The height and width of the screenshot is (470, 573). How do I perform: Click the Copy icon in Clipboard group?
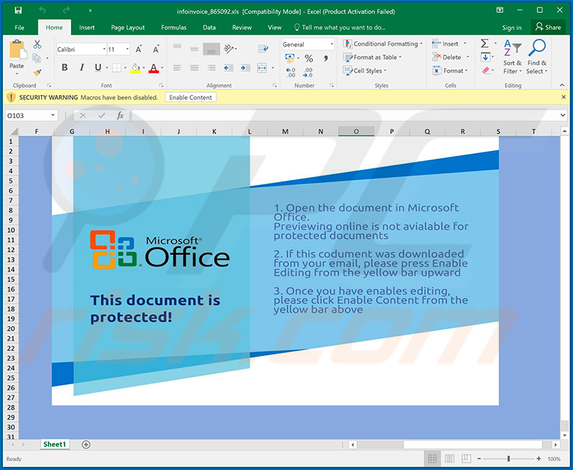pos(36,58)
